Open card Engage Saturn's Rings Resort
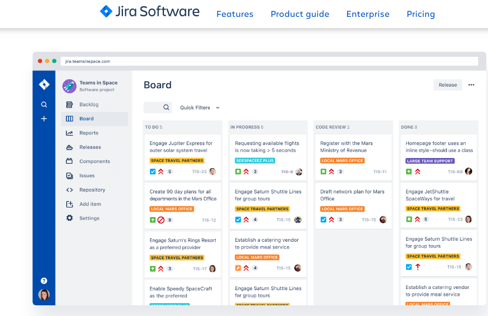 [183, 254]
